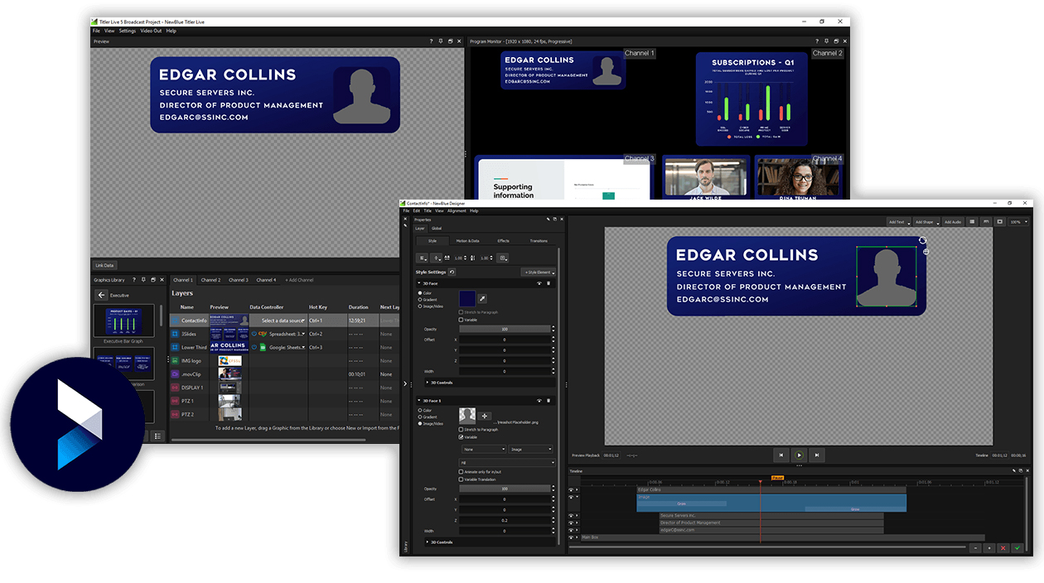Reset Style Settings with the revert icon
Image resolution: width=1044 pixels, height=583 pixels.
tap(452, 272)
